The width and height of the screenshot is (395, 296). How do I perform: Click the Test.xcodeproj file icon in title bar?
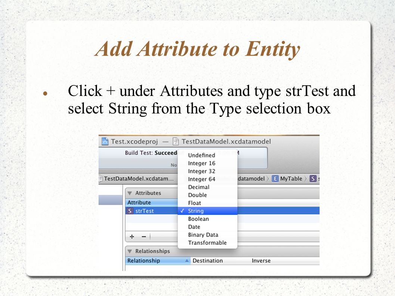[105, 141]
